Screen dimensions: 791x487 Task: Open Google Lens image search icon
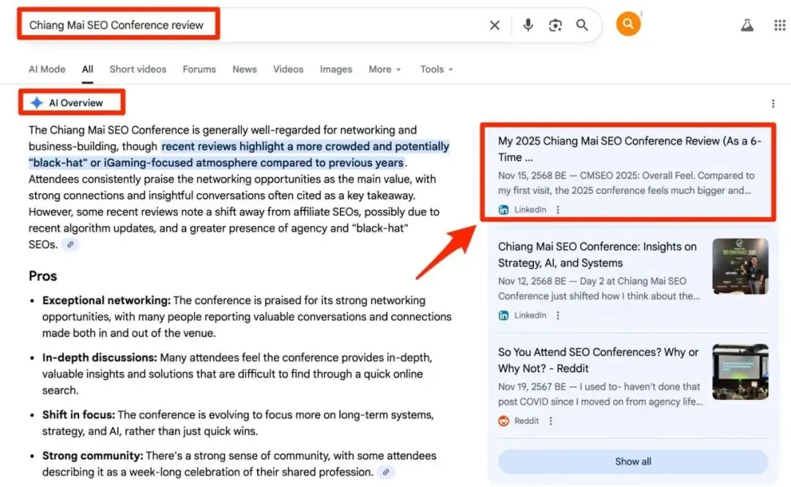click(555, 26)
